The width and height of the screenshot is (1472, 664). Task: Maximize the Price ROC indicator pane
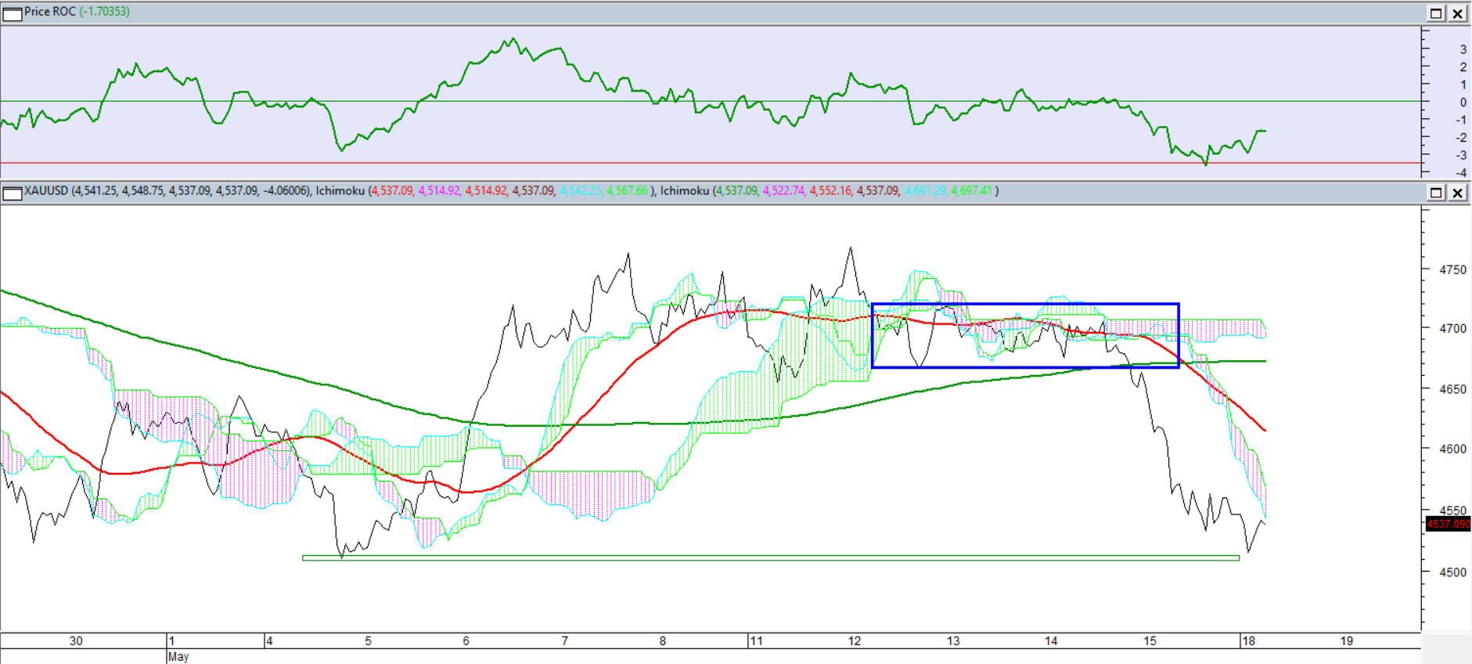click(x=1436, y=13)
